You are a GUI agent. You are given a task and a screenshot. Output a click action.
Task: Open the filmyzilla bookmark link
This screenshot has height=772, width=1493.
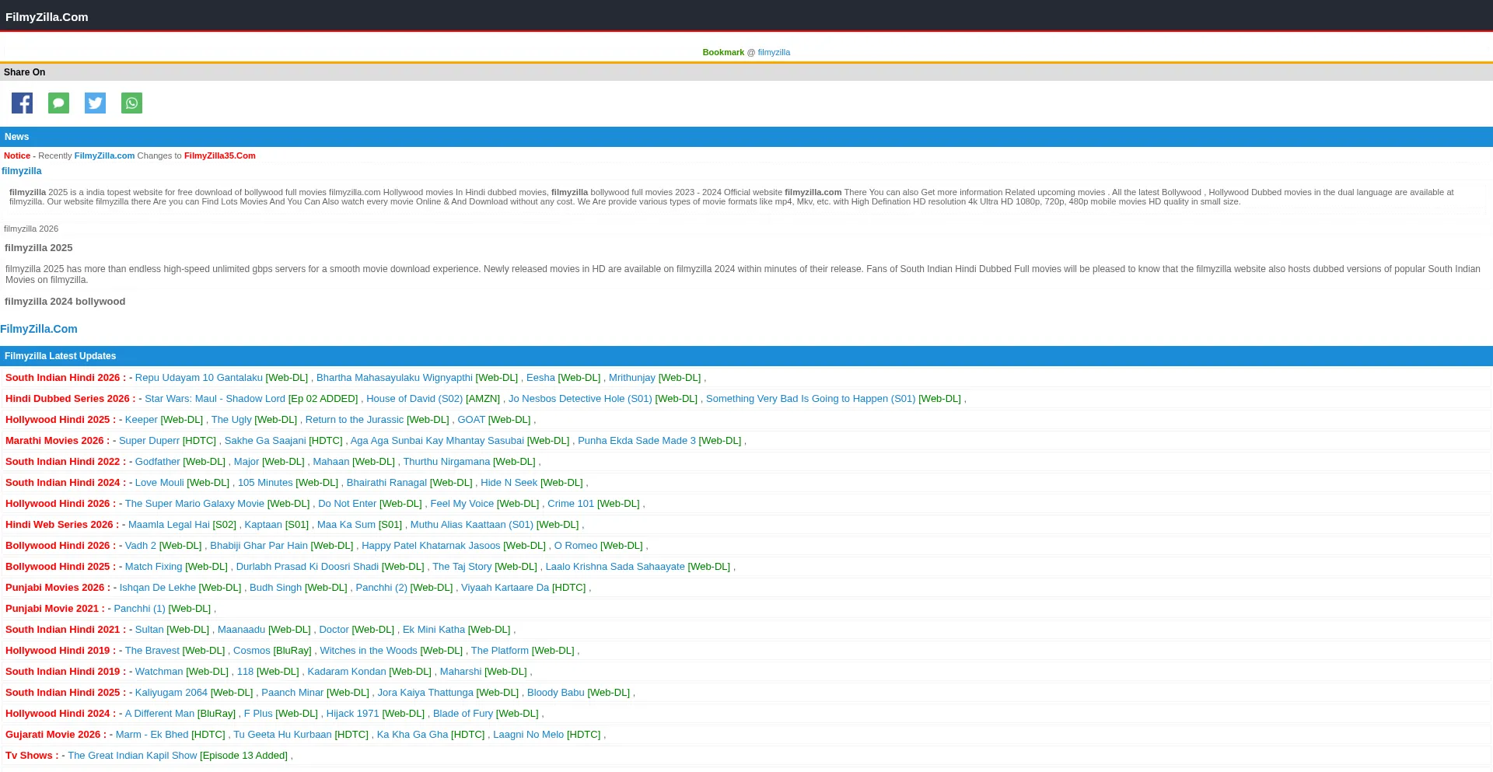pyautogui.click(x=774, y=52)
